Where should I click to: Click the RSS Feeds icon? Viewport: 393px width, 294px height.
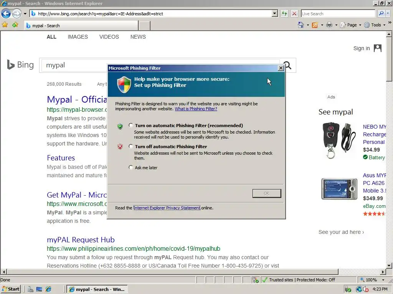[x=315, y=25]
